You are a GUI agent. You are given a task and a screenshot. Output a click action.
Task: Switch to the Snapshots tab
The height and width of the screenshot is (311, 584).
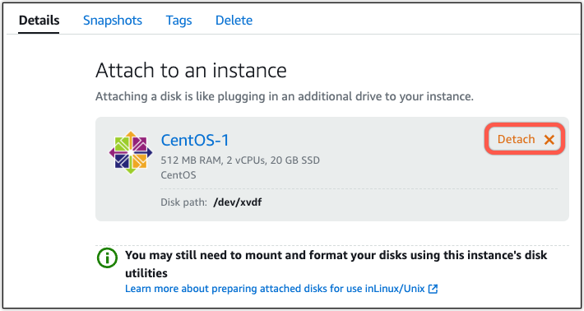point(113,20)
